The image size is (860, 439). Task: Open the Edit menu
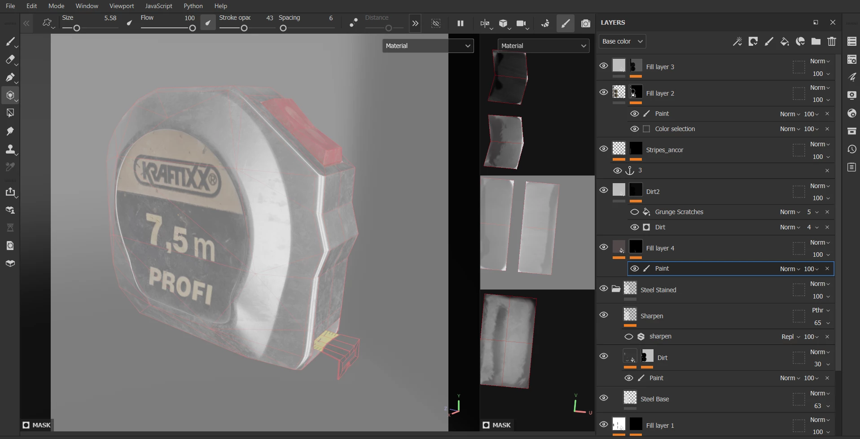31,6
